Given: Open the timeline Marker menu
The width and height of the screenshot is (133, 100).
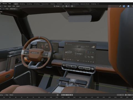Looking at the screenshot, I should coord(11,95).
